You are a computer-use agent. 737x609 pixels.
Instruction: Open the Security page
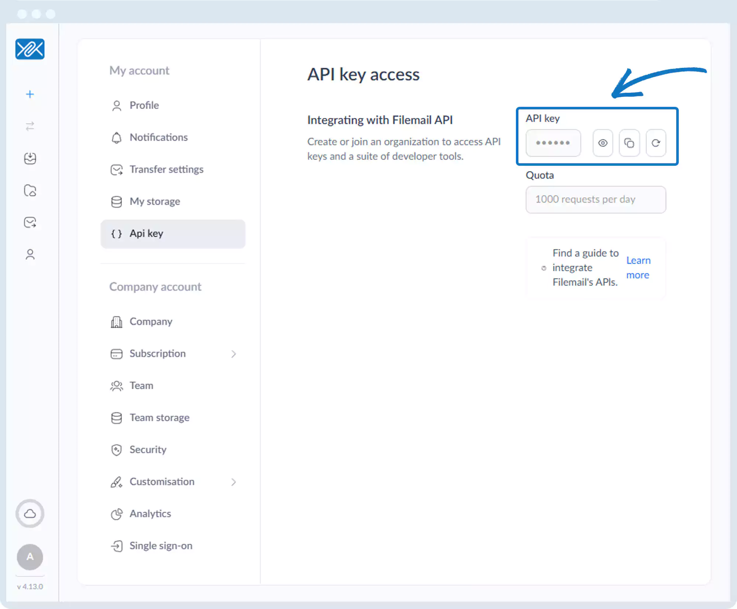(x=148, y=450)
